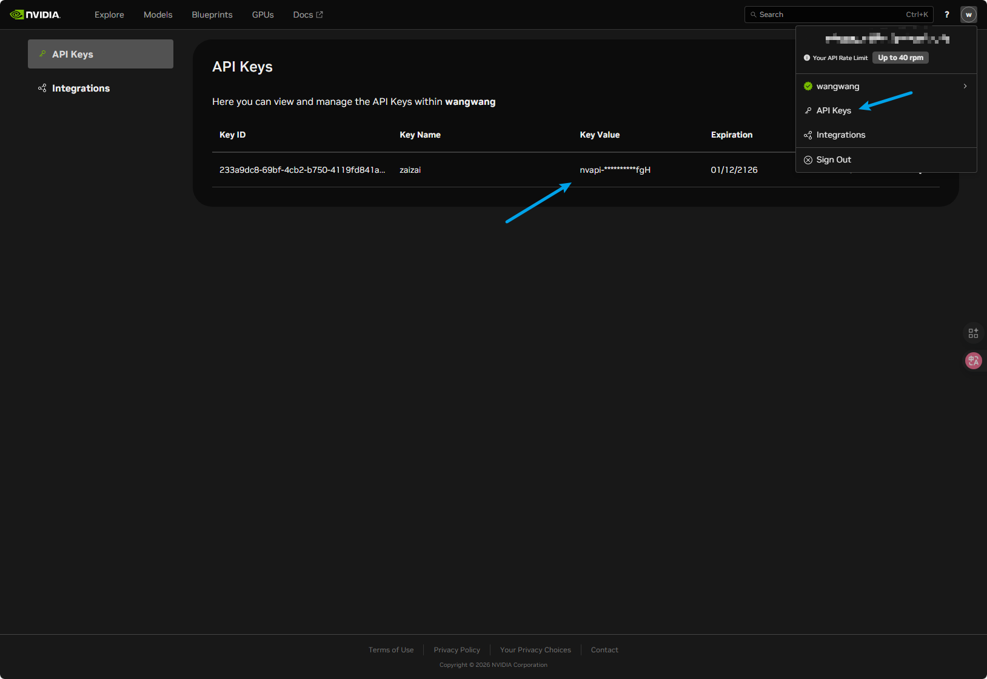Image resolution: width=987 pixels, height=679 pixels.
Task: Click the green verified badge next to wangwang
Action: pyautogui.click(x=808, y=86)
